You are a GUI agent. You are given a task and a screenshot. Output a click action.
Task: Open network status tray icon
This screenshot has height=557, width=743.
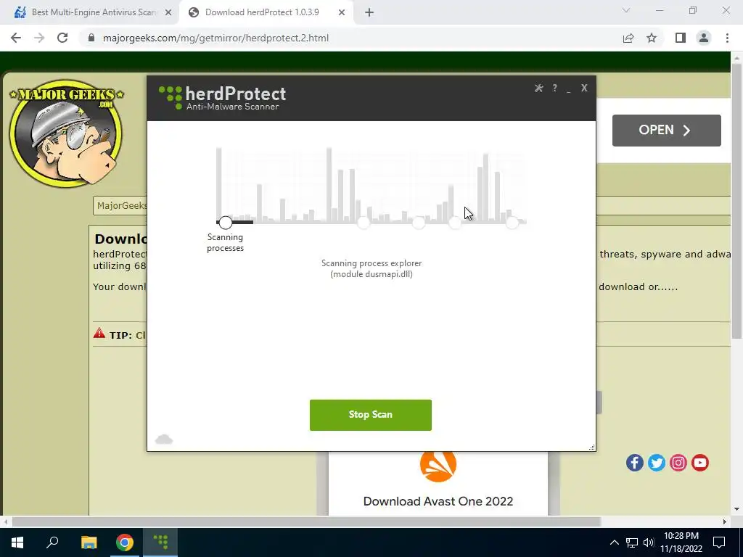[632, 542]
